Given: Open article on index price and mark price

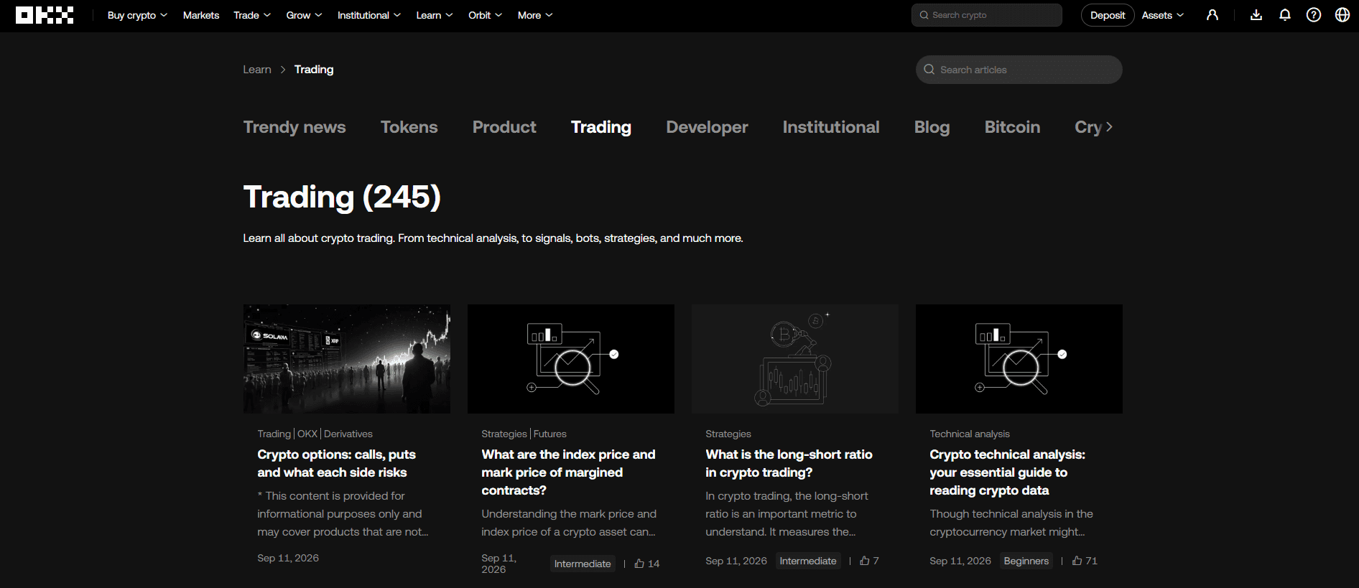Looking at the screenshot, I should (568, 472).
